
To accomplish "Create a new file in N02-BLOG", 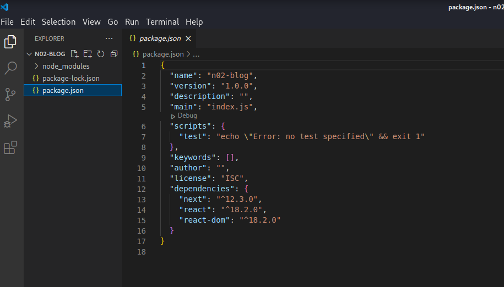I will tap(74, 54).
